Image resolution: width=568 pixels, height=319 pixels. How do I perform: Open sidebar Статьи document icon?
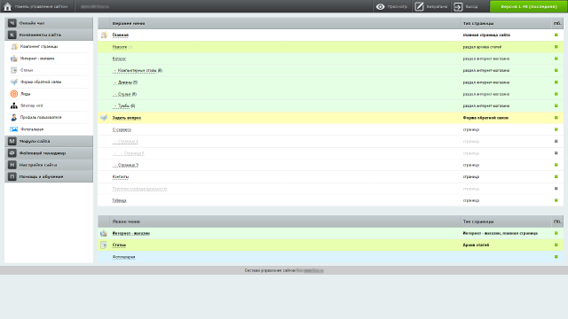point(14,70)
